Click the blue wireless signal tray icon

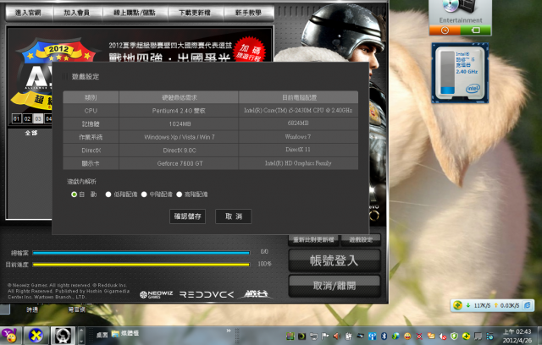point(372,336)
